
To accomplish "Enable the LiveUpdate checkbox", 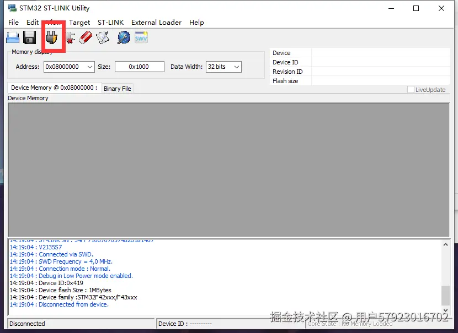I will (x=411, y=90).
